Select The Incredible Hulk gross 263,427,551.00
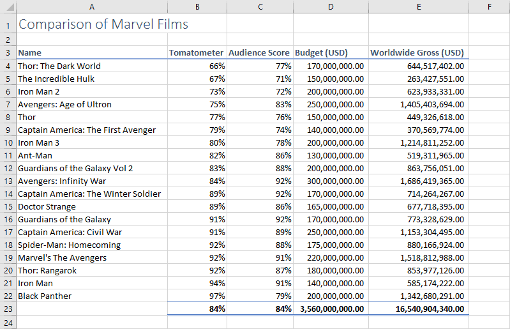The height and width of the screenshot is (329, 510). pos(419,79)
